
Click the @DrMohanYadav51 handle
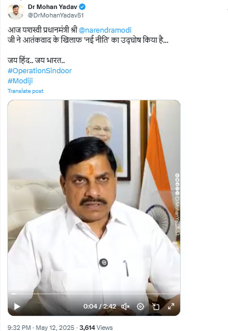click(56, 15)
